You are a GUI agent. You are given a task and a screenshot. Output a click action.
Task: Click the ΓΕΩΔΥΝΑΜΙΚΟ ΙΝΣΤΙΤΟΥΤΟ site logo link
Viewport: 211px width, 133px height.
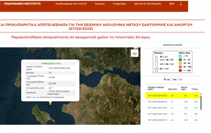(x=22, y=4)
